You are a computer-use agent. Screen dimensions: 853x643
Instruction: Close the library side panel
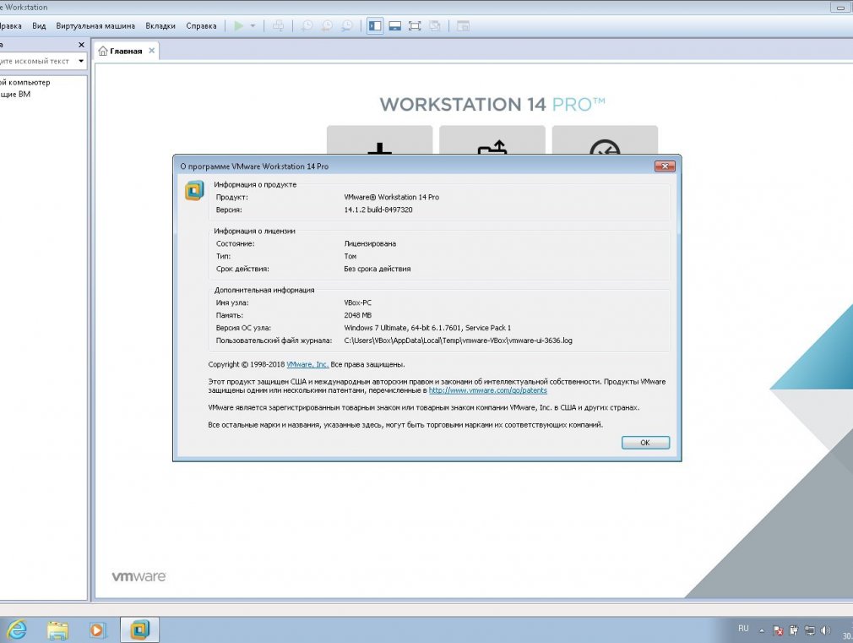pos(82,45)
